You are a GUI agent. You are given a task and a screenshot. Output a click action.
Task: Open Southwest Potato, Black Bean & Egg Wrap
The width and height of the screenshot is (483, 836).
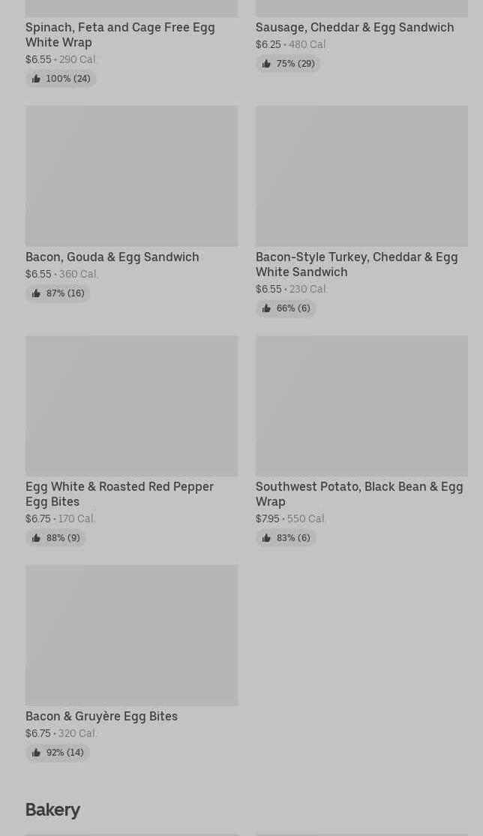[358, 494]
